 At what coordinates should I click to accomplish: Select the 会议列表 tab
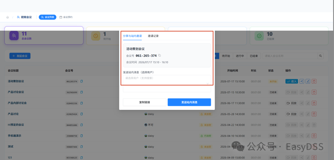point(48,17)
